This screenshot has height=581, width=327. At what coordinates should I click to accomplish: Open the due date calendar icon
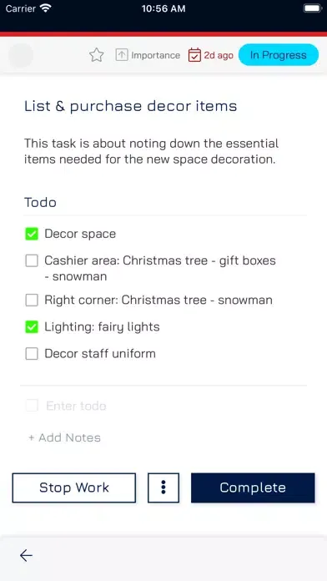point(194,55)
